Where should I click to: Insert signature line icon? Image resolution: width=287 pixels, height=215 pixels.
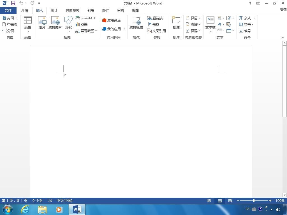coord(229,18)
